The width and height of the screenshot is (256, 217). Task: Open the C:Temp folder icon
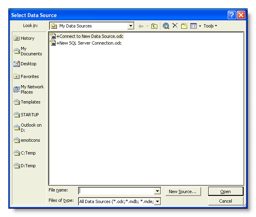[x=17, y=153]
